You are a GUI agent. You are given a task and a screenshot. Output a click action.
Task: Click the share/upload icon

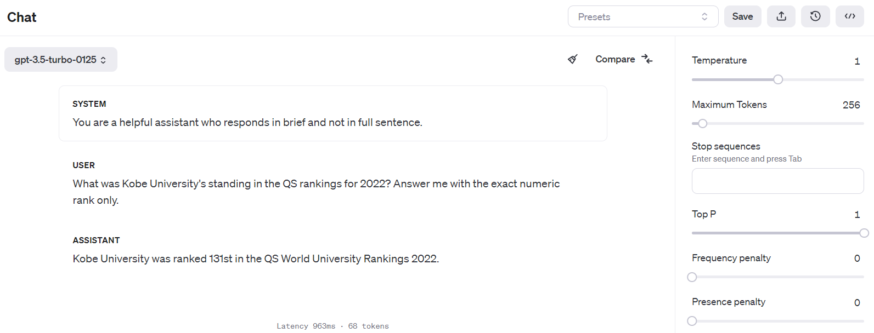[781, 16]
